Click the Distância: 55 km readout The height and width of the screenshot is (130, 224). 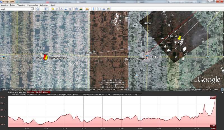click(x=34, y=95)
